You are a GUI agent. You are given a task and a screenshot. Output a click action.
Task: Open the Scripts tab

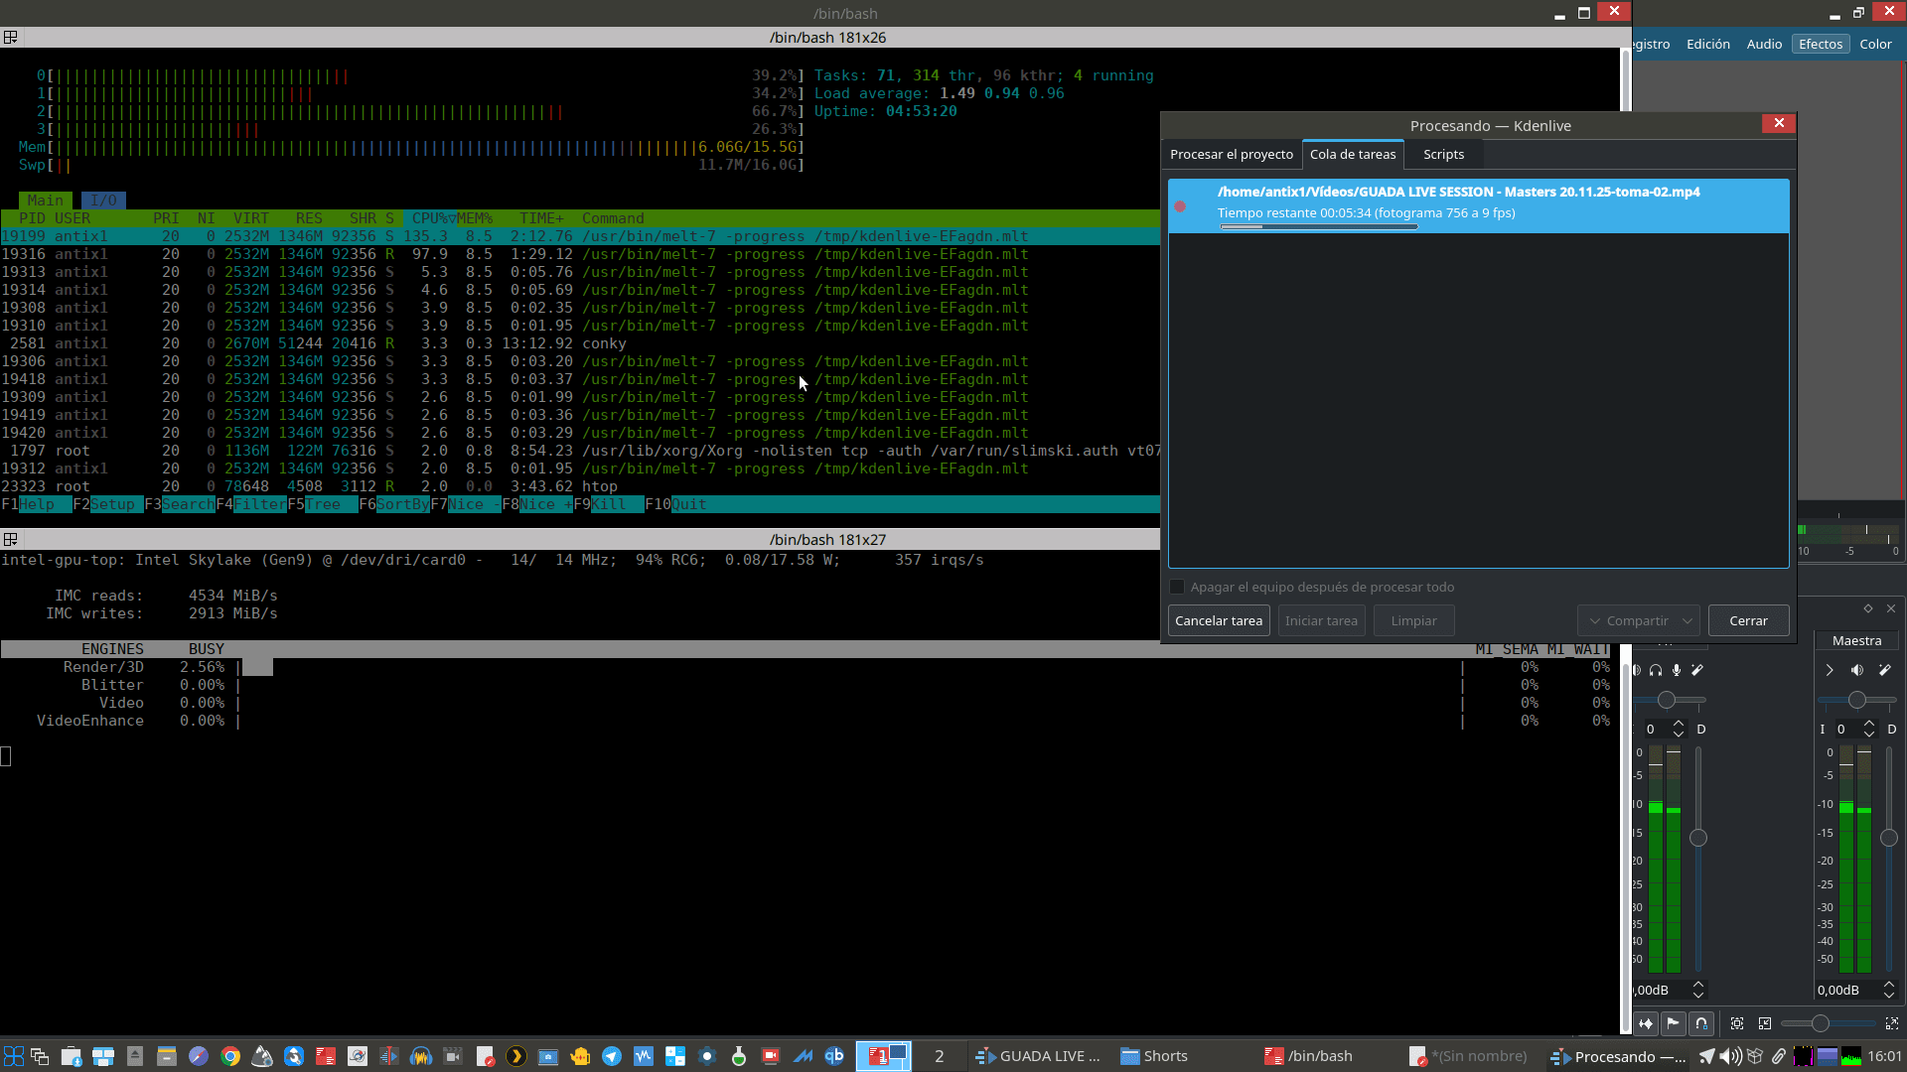(x=1442, y=155)
